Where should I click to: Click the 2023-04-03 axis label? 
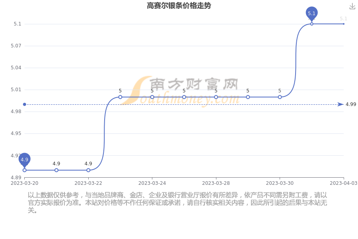(344, 183)
